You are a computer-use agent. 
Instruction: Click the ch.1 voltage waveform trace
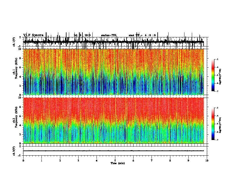coord(114,42)
